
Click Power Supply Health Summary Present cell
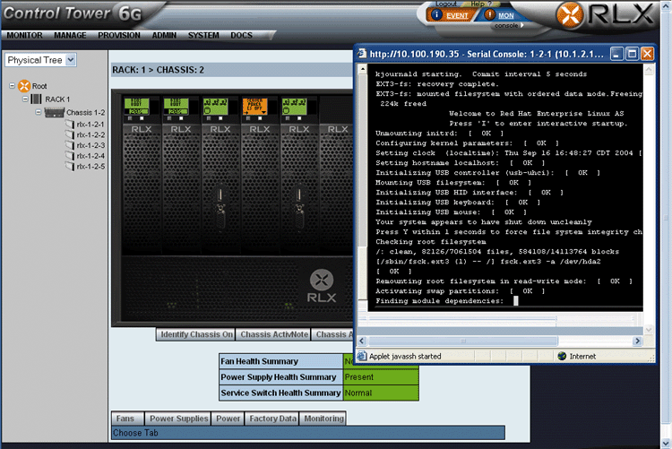[x=381, y=377]
